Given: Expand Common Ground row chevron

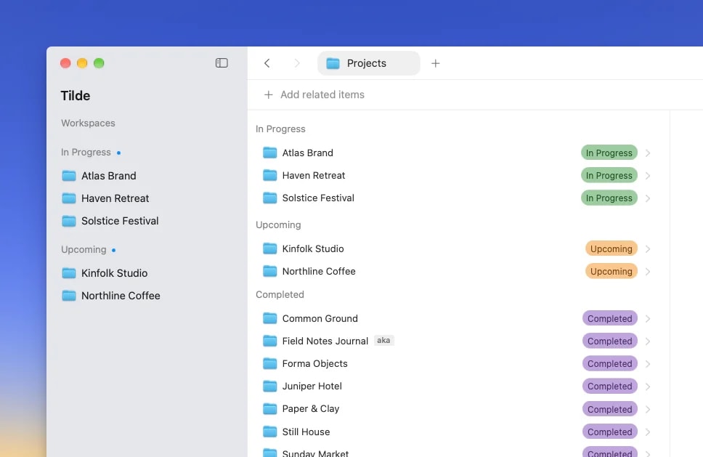Looking at the screenshot, I should [x=648, y=318].
